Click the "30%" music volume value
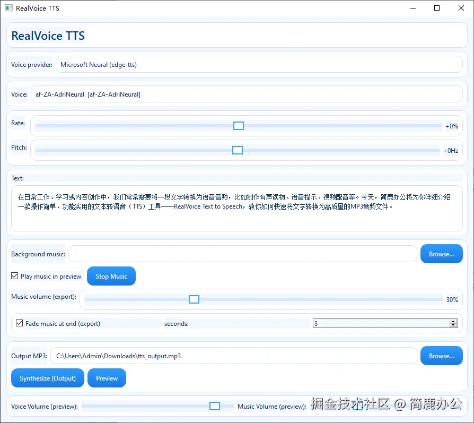 [x=452, y=299]
